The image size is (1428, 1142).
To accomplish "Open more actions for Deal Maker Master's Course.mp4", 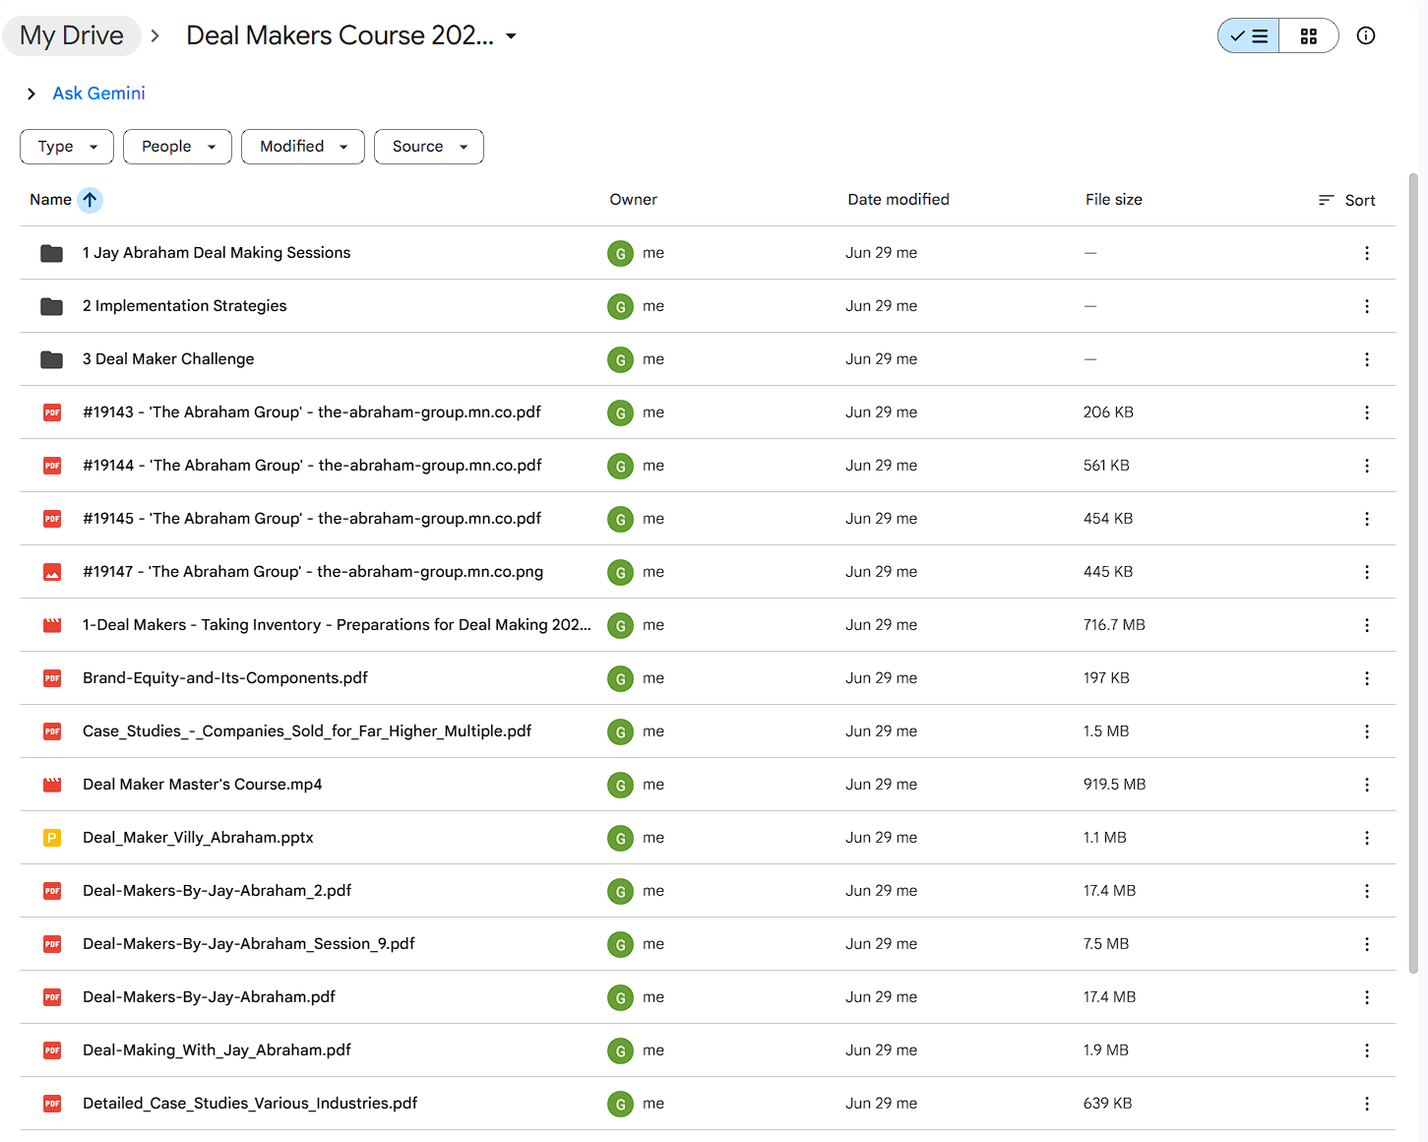I will [x=1367, y=785].
